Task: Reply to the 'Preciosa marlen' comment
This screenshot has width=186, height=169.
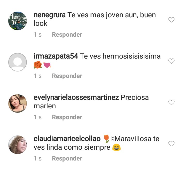Action: 67,117
